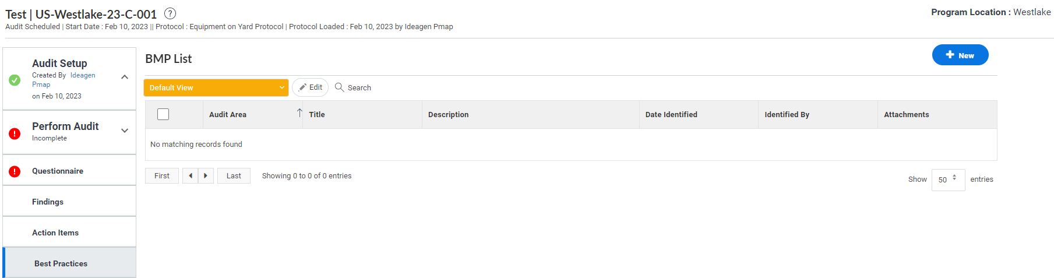Open the Default View dropdown
The width and height of the screenshot is (1054, 278).
click(216, 87)
